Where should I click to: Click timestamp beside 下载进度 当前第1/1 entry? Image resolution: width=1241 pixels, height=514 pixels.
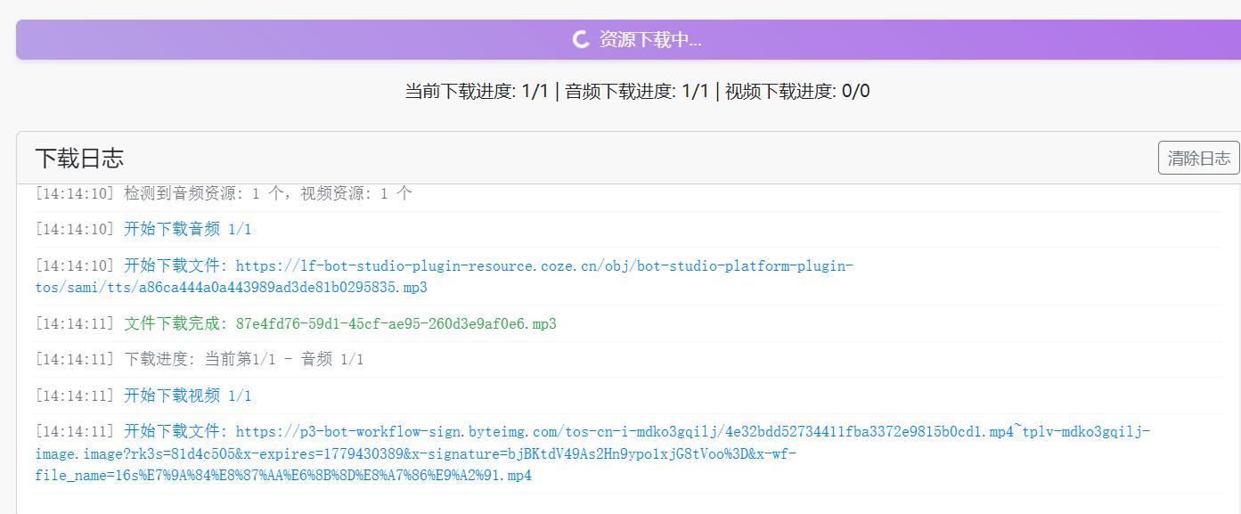75,359
